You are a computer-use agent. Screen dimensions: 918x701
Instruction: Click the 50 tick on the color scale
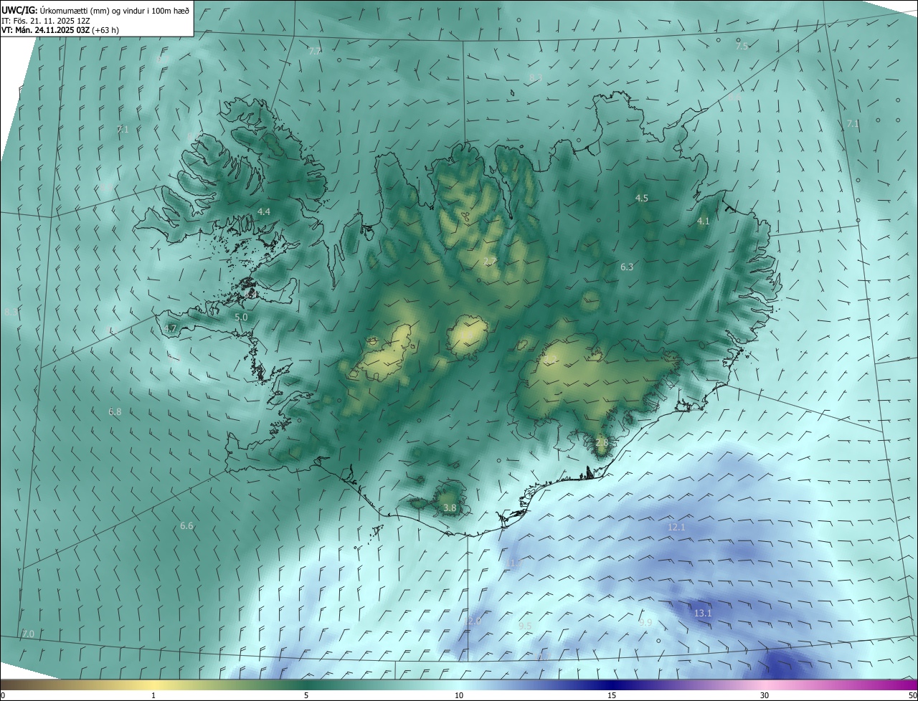point(912,695)
